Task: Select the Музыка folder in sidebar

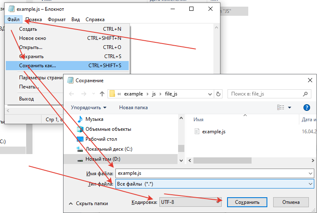Action: pos(94,119)
